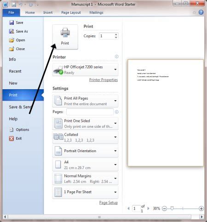Click Exit to quit Word
The image size is (207, 222).
15,138
